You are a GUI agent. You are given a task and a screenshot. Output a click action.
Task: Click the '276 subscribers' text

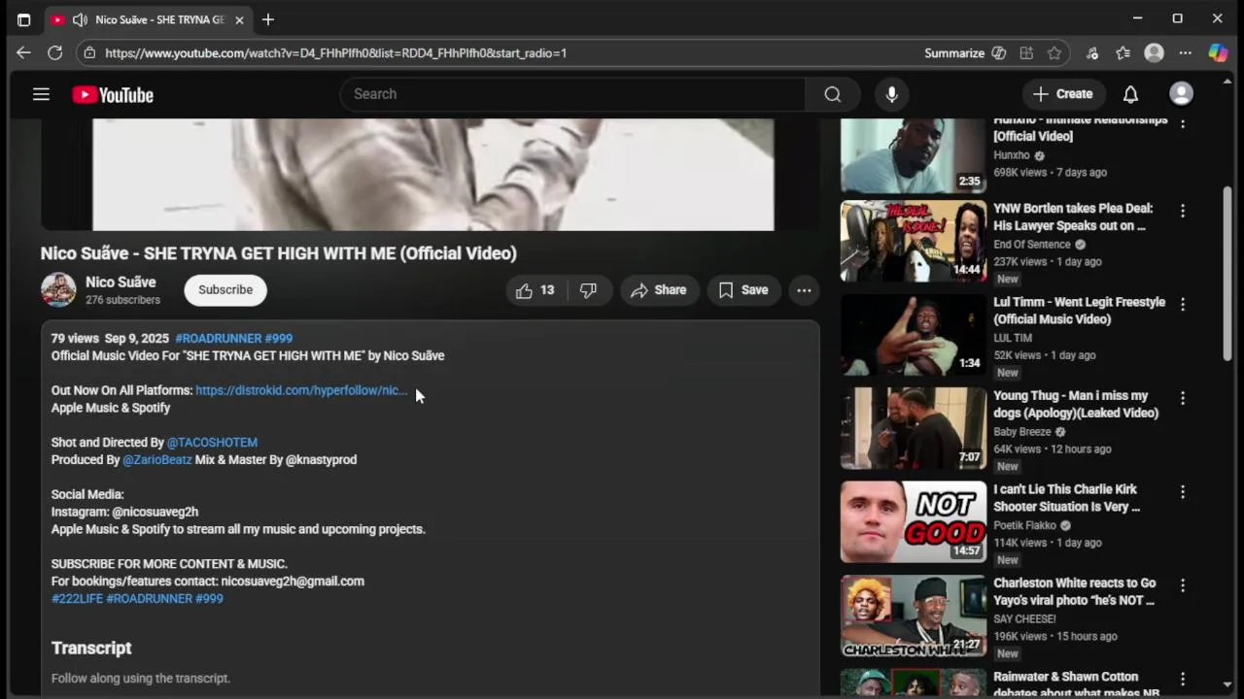(x=122, y=301)
